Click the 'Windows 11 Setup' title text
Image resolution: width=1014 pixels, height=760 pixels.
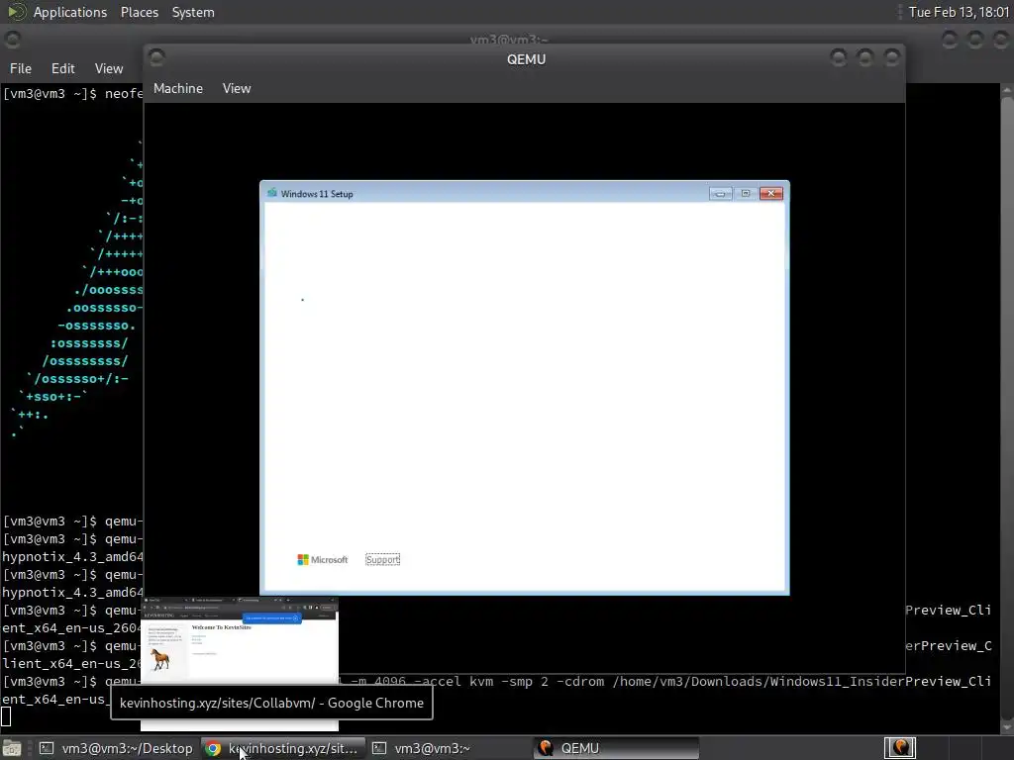[317, 194]
